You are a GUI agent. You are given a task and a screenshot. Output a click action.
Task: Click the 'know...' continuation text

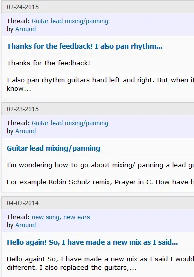pyautogui.click(x=19, y=89)
